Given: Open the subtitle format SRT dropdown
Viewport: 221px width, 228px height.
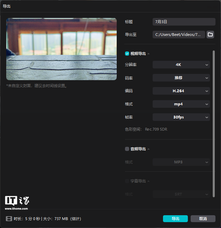Looking at the screenshot, I should tap(181, 194).
